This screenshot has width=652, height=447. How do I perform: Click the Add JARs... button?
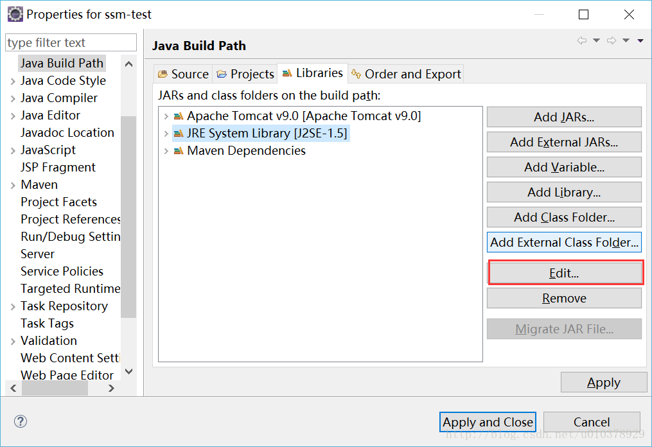click(564, 117)
